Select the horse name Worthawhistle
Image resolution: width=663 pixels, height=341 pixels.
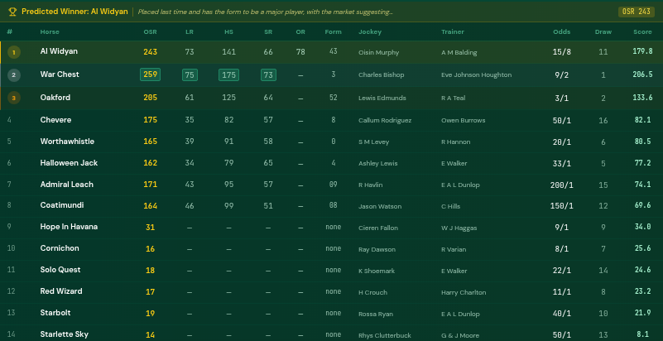tap(67, 142)
